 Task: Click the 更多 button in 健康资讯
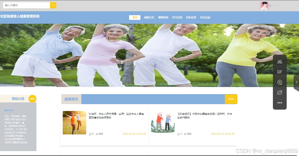[x=231, y=99]
